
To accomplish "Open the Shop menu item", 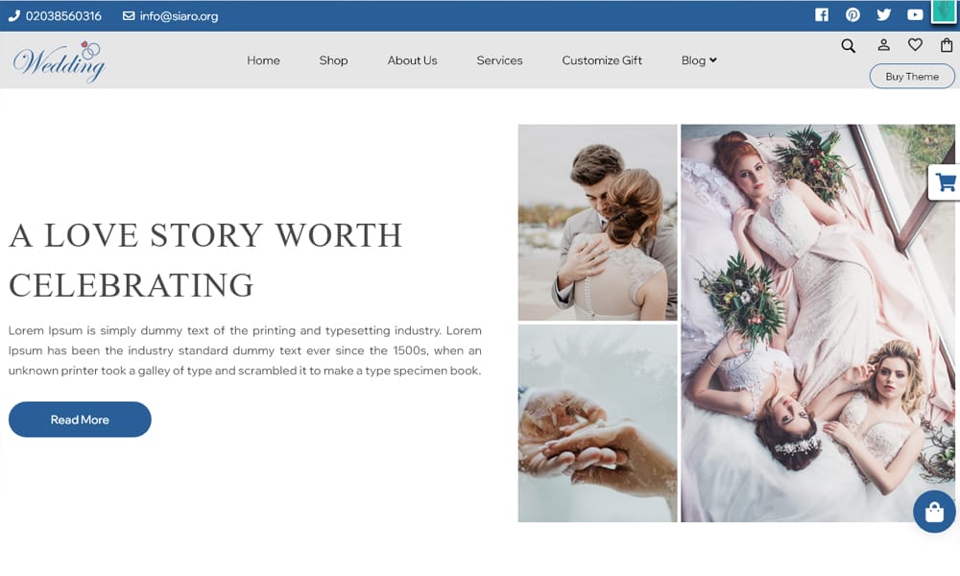I will 333,60.
